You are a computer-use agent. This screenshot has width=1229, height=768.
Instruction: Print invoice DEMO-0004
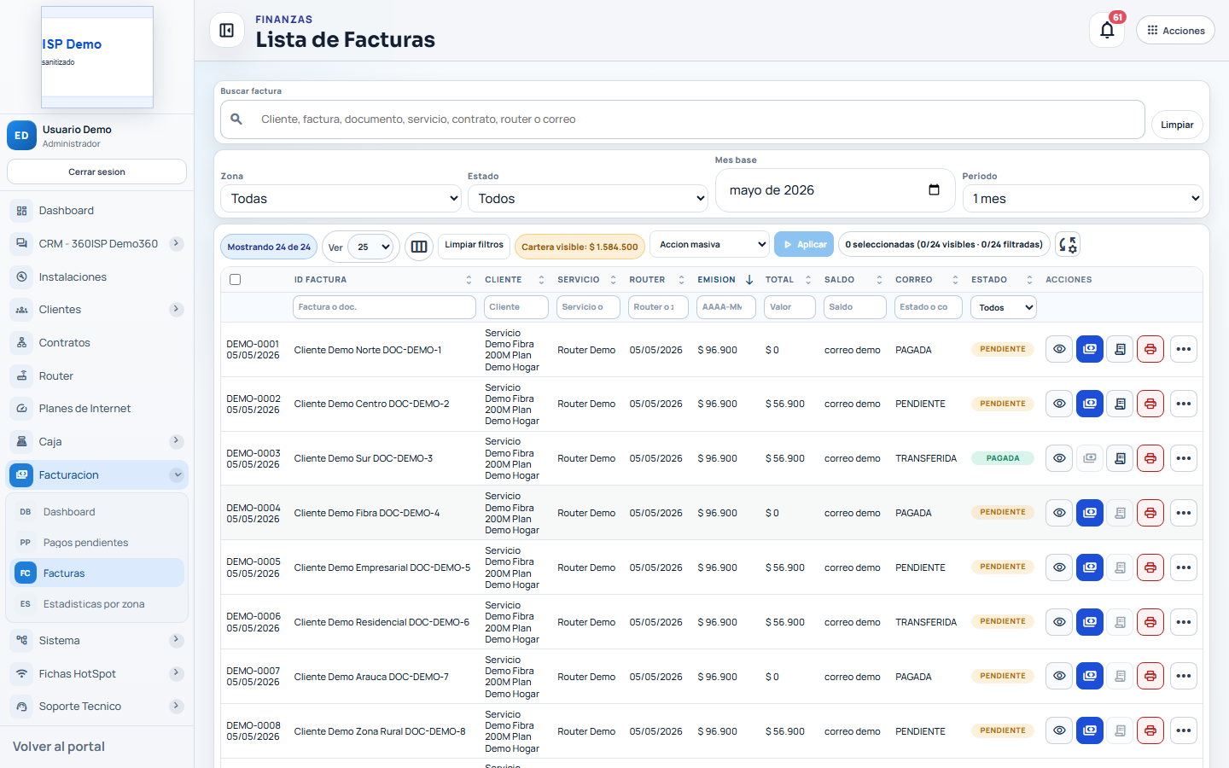[1150, 513]
